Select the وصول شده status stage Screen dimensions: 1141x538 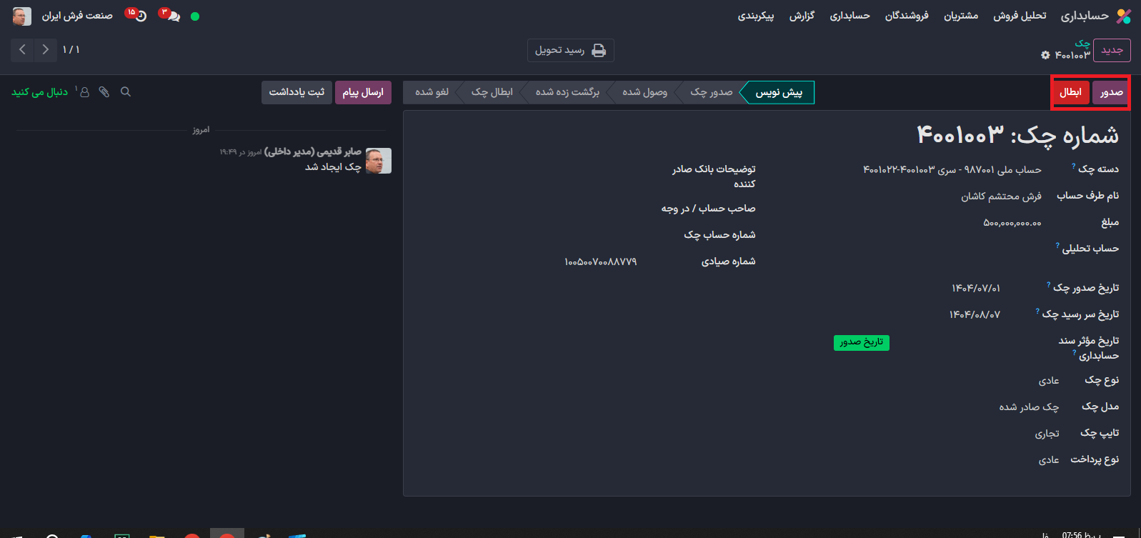pos(644,92)
